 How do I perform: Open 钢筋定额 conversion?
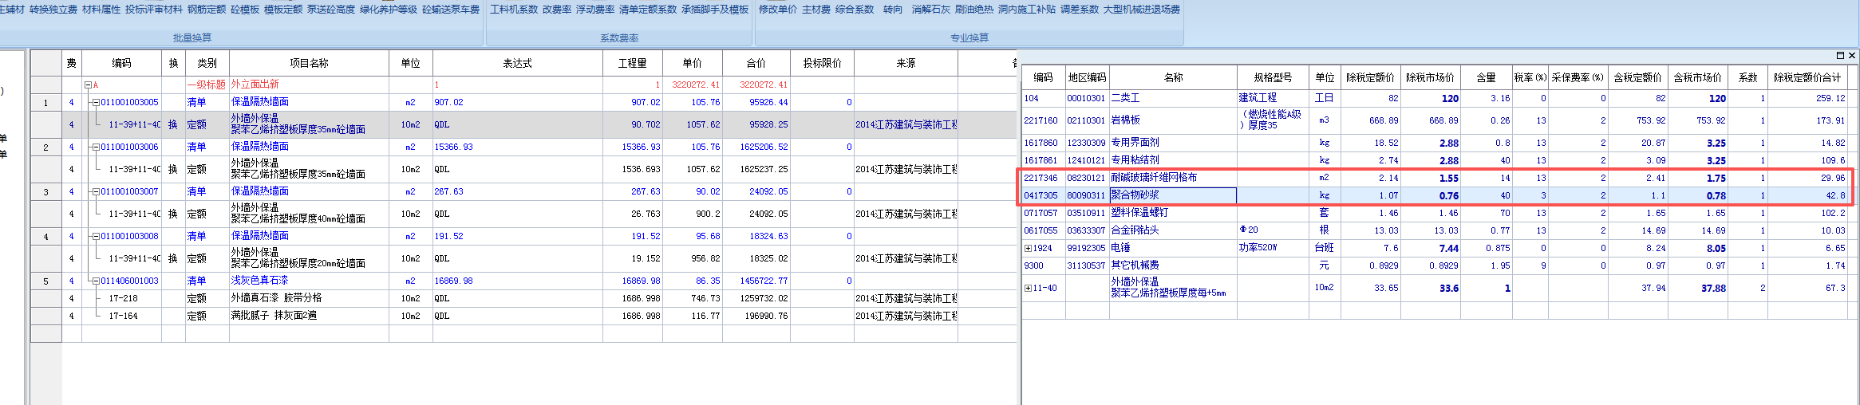pos(207,10)
